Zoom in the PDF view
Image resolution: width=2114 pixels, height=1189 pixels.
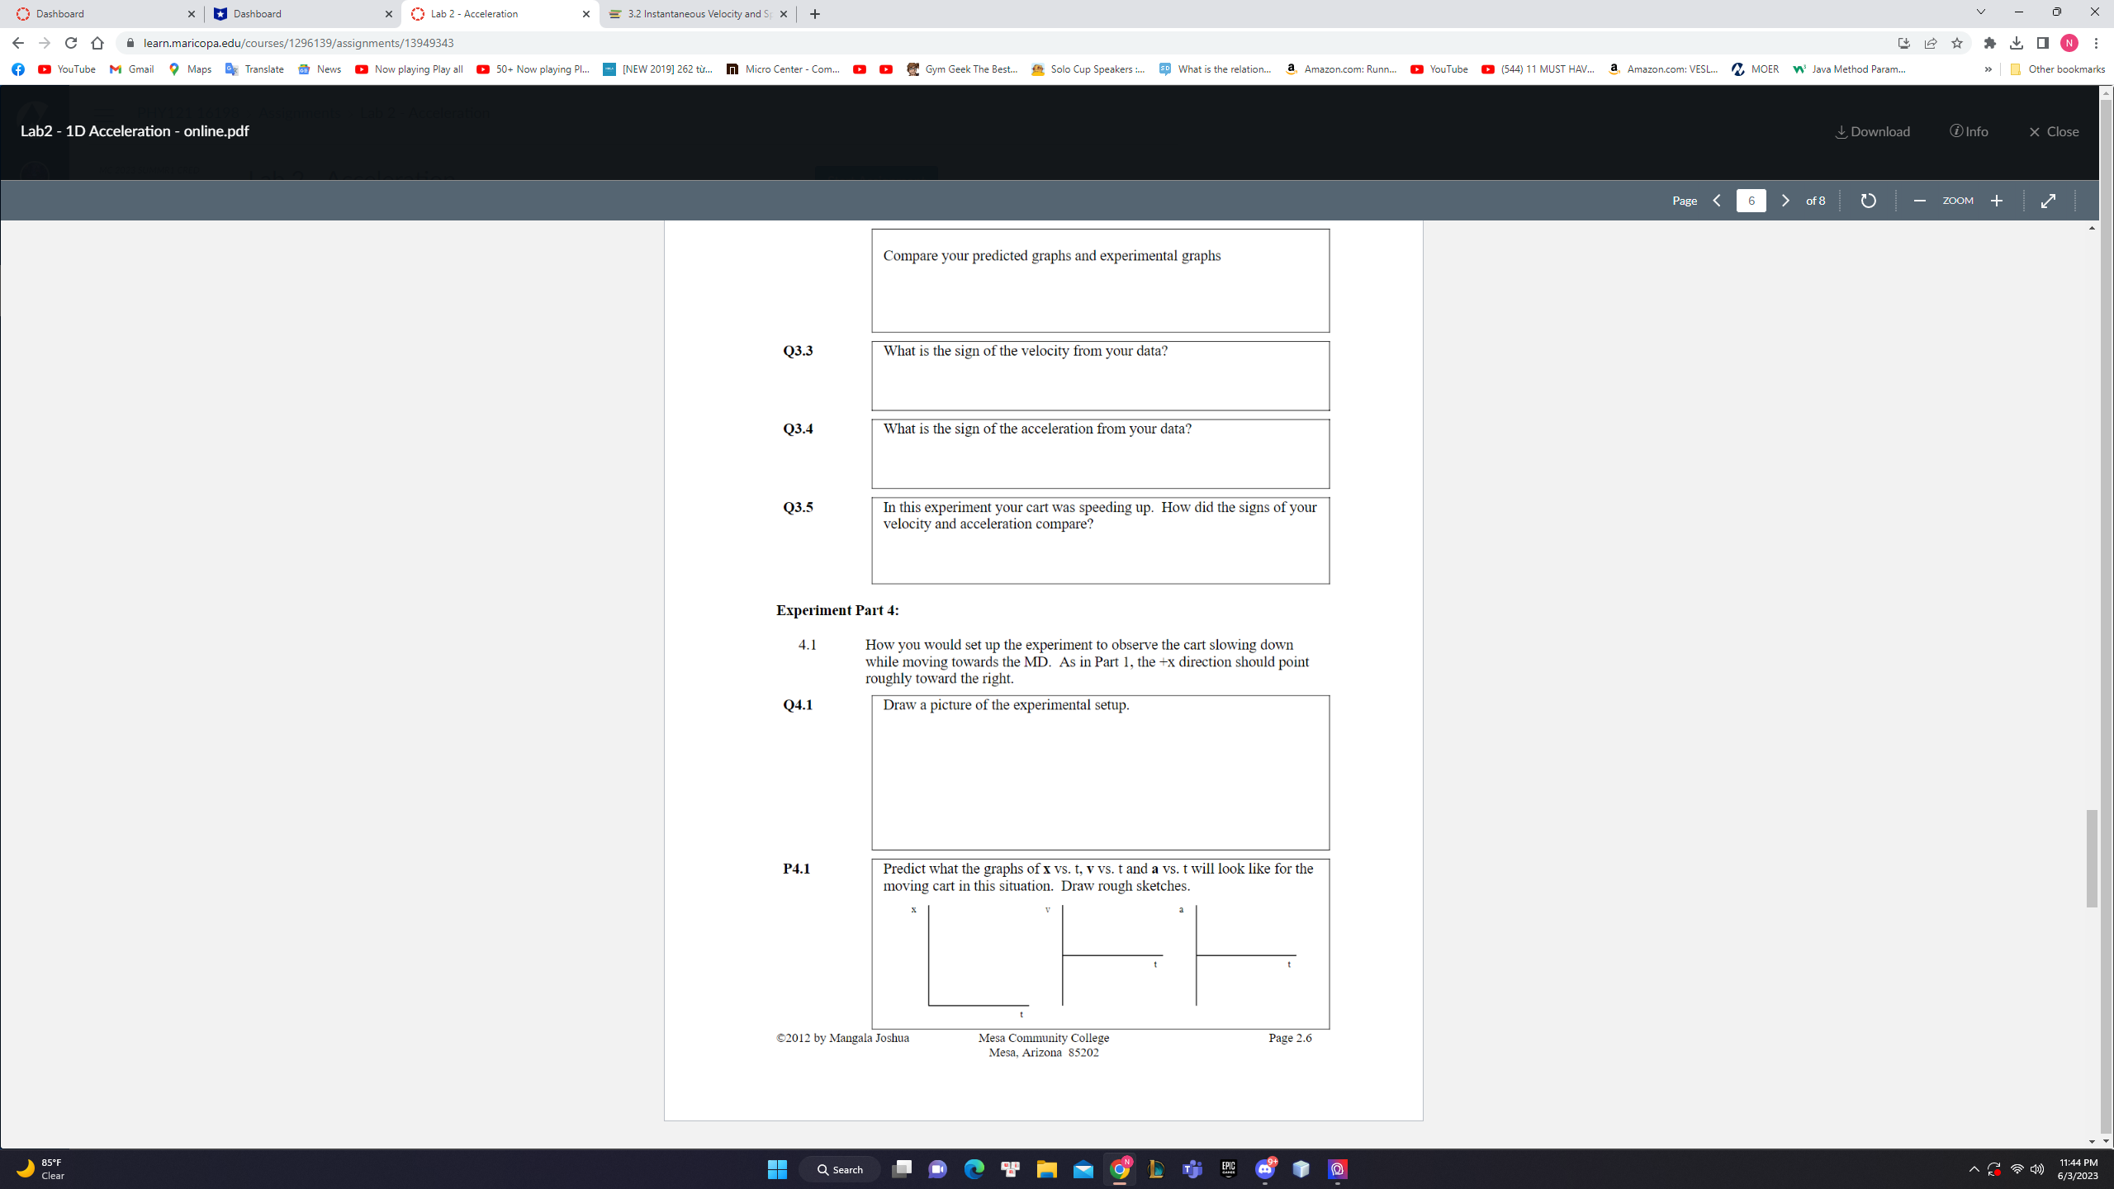pos(1997,201)
